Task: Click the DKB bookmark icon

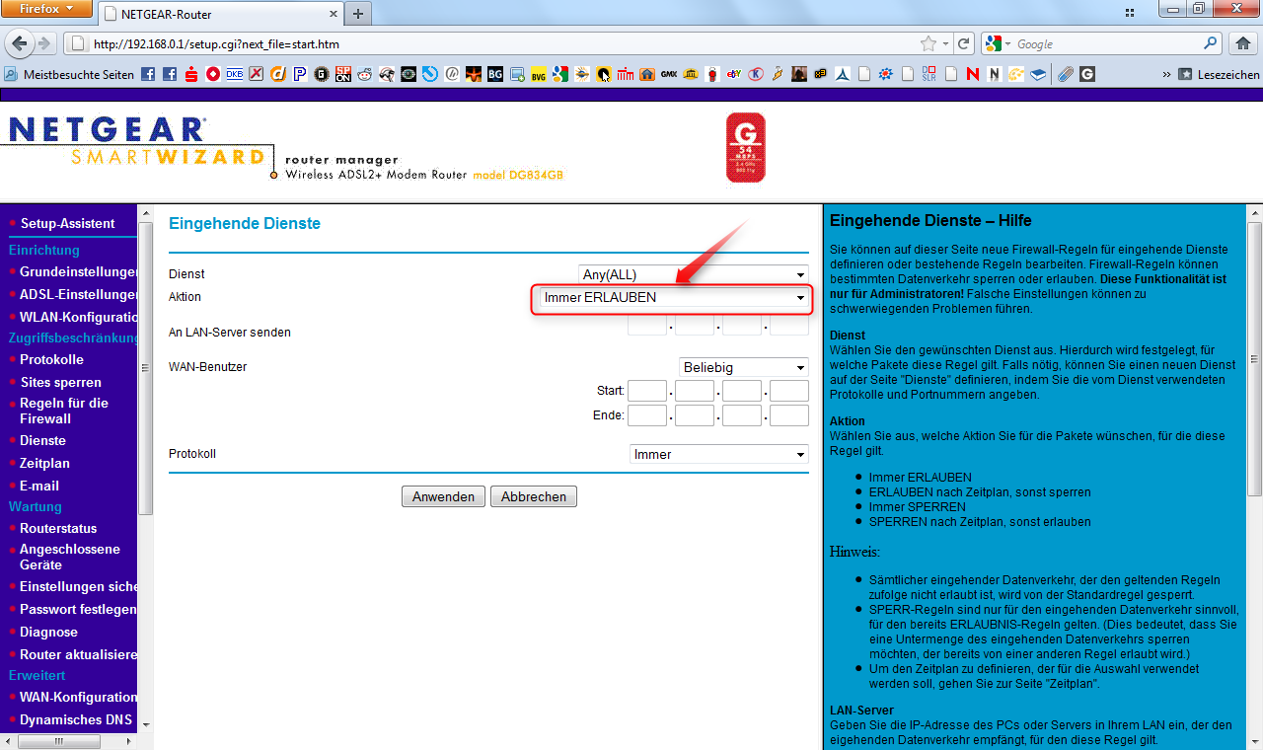Action: click(x=235, y=74)
